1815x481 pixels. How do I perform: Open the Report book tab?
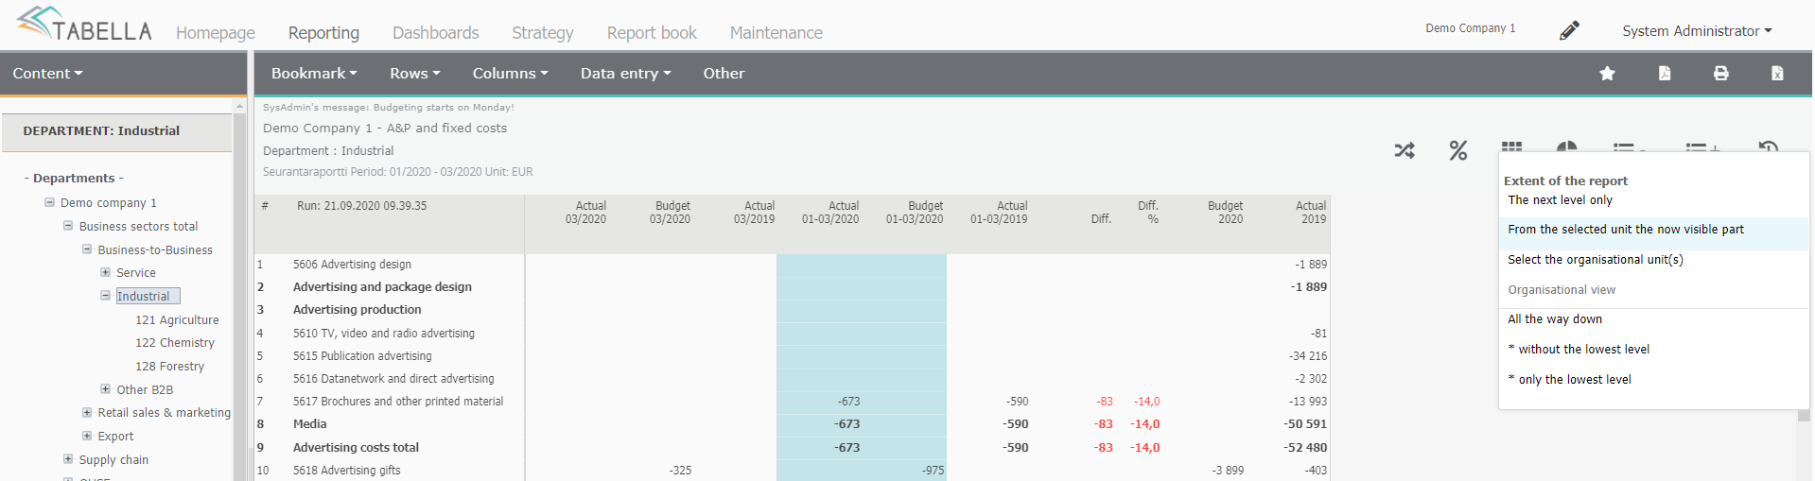651,33
